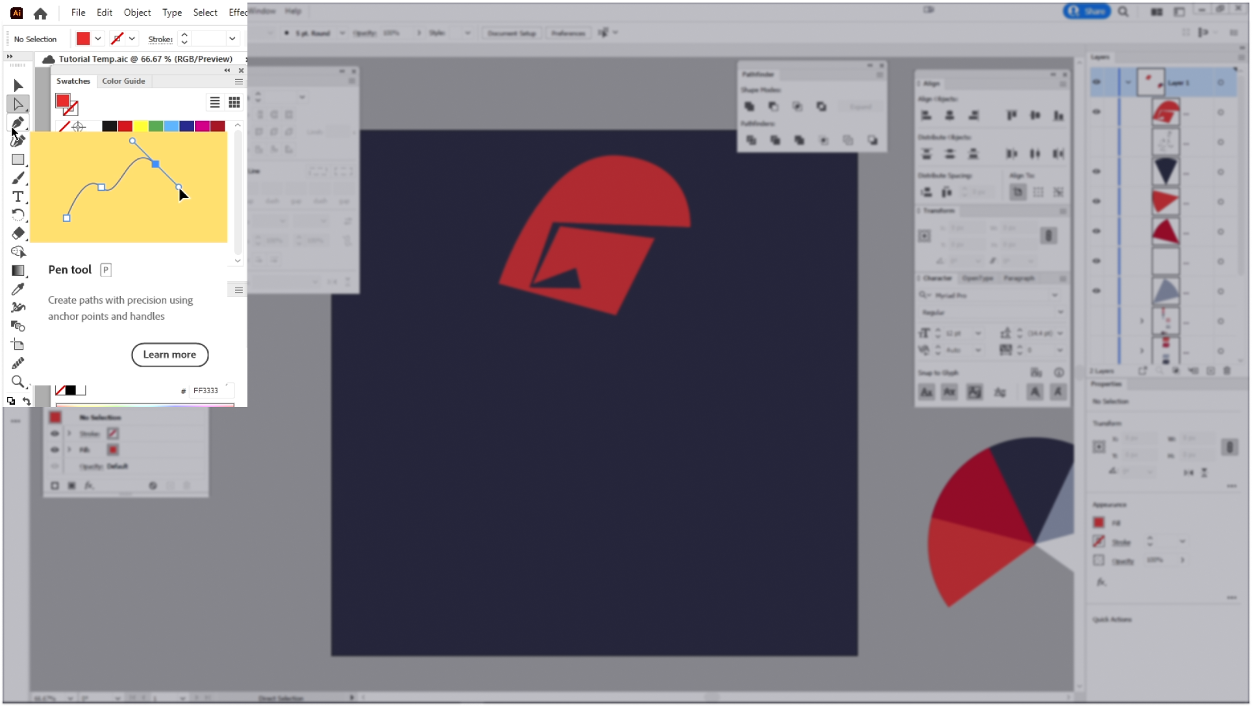The width and height of the screenshot is (1252, 706).
Task: Toggle visibility of Layer 1
Action: (1097, 82)
